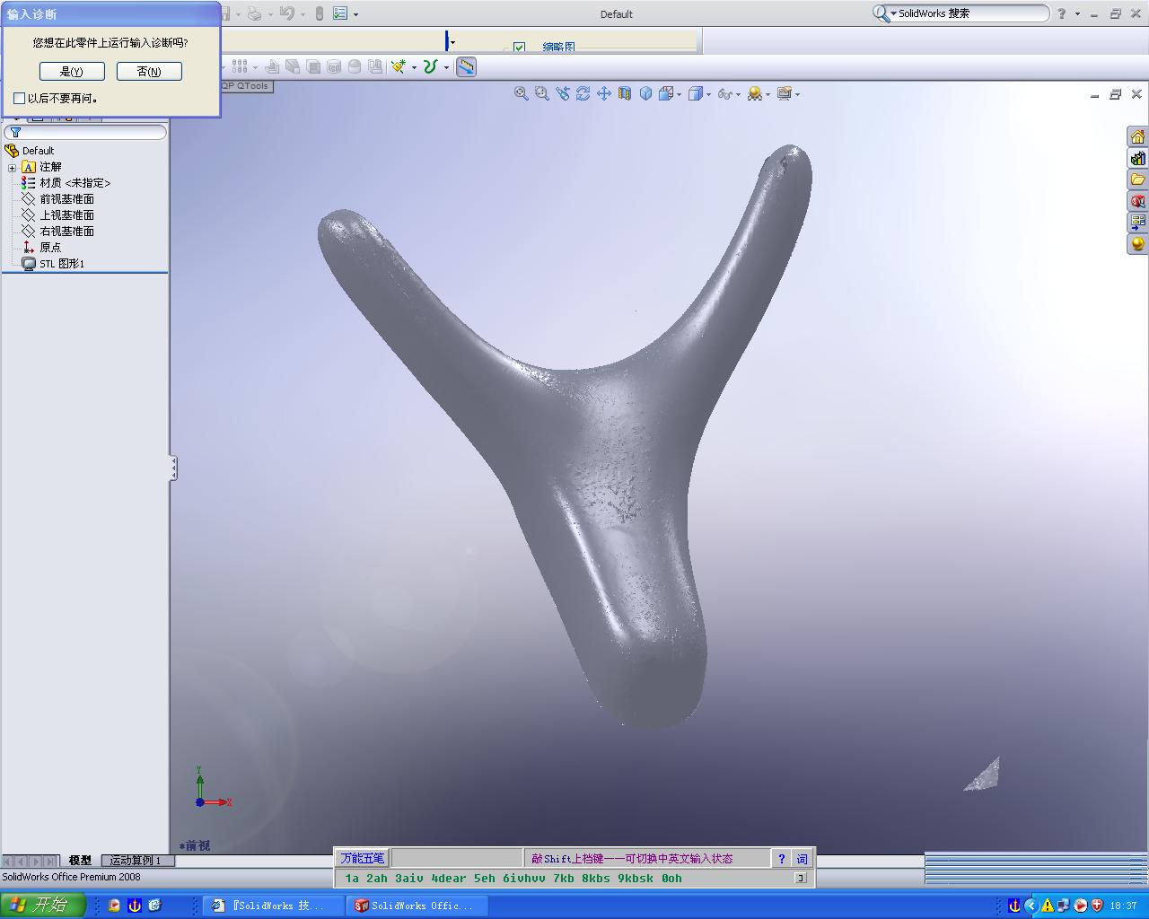Click the Zoom to Fit icon
Image resolution: width=1149 pixels, height=919 pixels.
[x=521, y=93]
